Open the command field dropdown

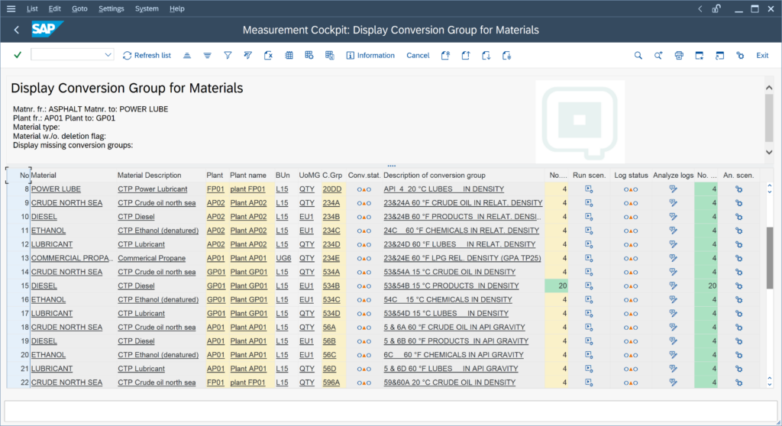coord(108,55)
